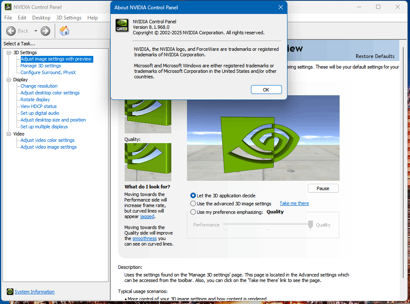Screen dimensions: 410x304
Task: Open the Back history dropdown arrow
Action: (x=36, y=31)
